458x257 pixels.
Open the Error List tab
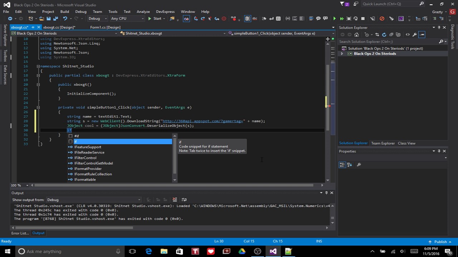click(x=20, y=233)
